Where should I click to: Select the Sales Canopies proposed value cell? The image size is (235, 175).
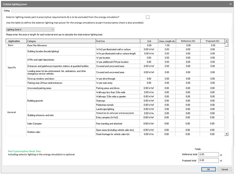pos(212,123)
